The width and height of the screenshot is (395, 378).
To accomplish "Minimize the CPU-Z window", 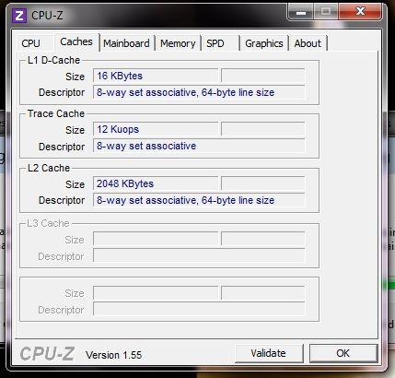I will click(x=301, y=12).
